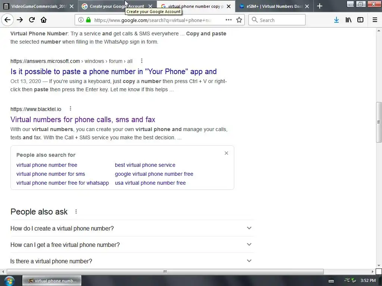The height and width of the screenshot is (286, 382).
Task: Go back to the previous page
Action: (7, 20)
